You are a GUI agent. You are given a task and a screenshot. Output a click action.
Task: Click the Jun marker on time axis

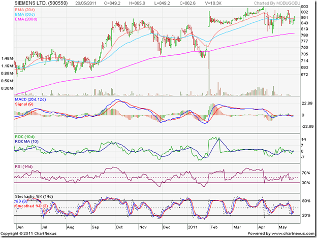[20, 227]
